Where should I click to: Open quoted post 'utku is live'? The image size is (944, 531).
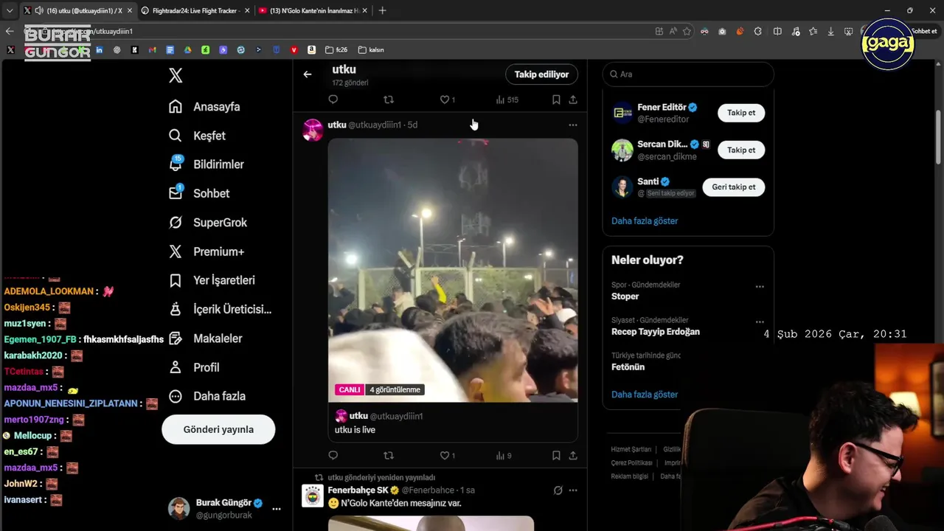click(x=453, y=423)
